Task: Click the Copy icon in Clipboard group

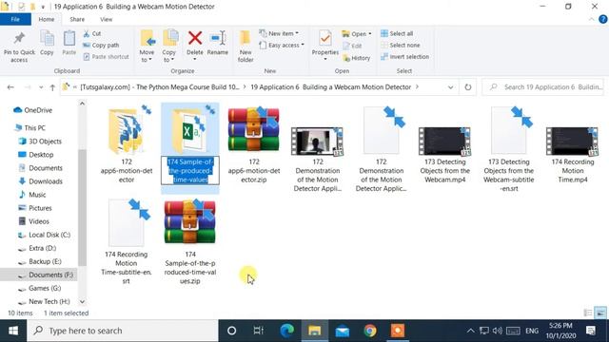Action: (x=47, y=38)
